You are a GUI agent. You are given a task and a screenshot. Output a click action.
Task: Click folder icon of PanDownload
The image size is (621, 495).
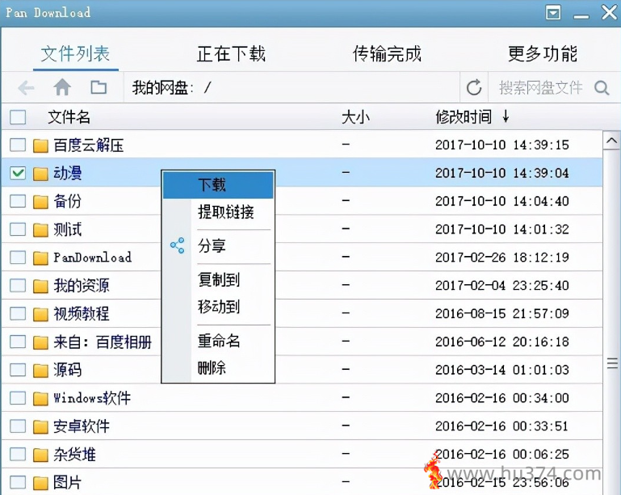[x=40, y=258]
